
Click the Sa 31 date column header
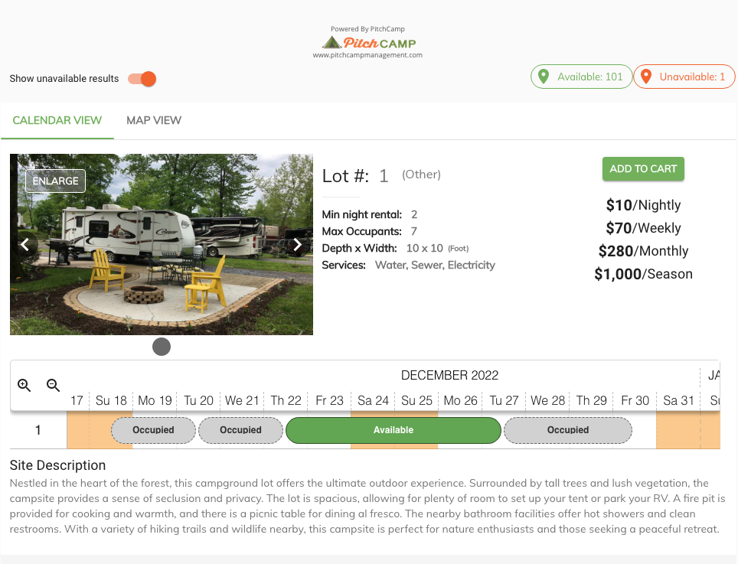678,401
